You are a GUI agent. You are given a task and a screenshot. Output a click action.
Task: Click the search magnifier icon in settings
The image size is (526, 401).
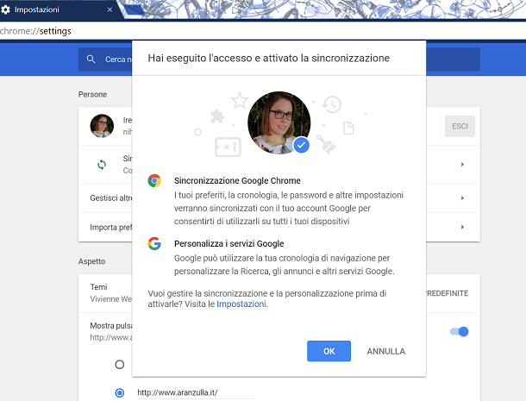click(x=91, y=60)
